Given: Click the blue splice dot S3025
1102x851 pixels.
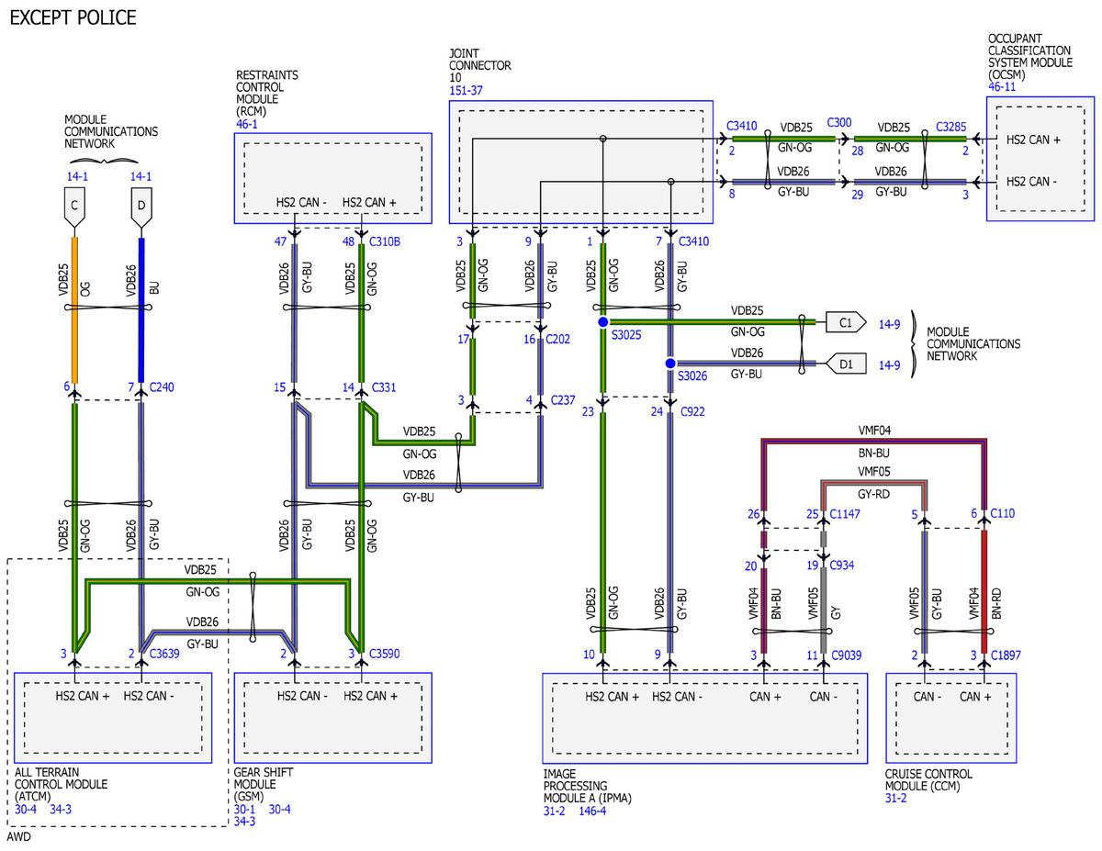Looking at the screenshot, I should (x=602, y=323).
